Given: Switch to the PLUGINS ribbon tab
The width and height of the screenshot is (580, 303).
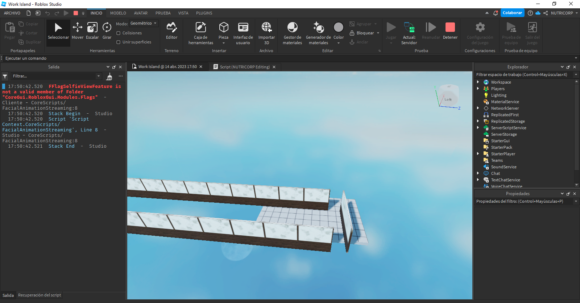Looking at the screenshot, I should 204,13.
